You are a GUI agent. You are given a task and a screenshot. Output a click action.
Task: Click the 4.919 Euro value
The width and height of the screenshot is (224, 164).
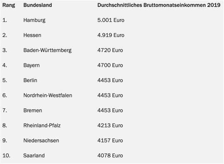coord(111,35)
